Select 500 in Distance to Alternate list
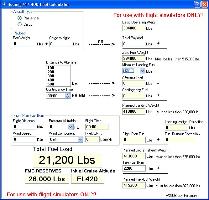The height and width of the screenshot is (200, 209). [58, 84]
